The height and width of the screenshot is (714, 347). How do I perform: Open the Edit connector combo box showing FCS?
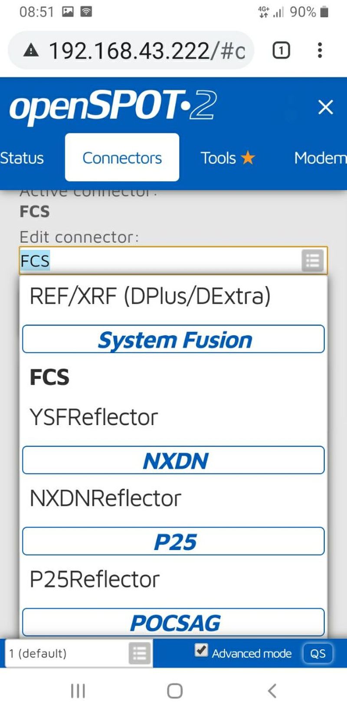tap(173, 261)
